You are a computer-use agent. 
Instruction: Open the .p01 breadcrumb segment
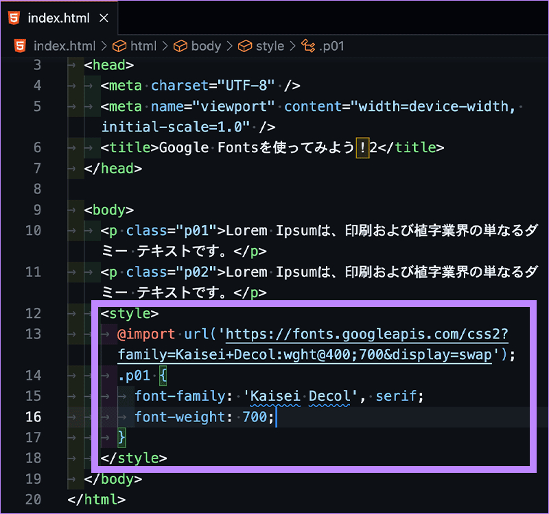pos(331,47)
